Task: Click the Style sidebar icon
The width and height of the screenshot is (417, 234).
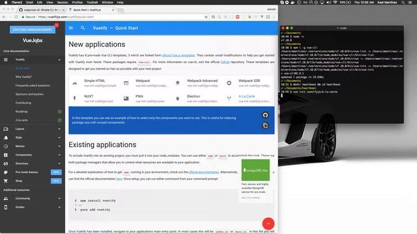Action: pos(6,138)
